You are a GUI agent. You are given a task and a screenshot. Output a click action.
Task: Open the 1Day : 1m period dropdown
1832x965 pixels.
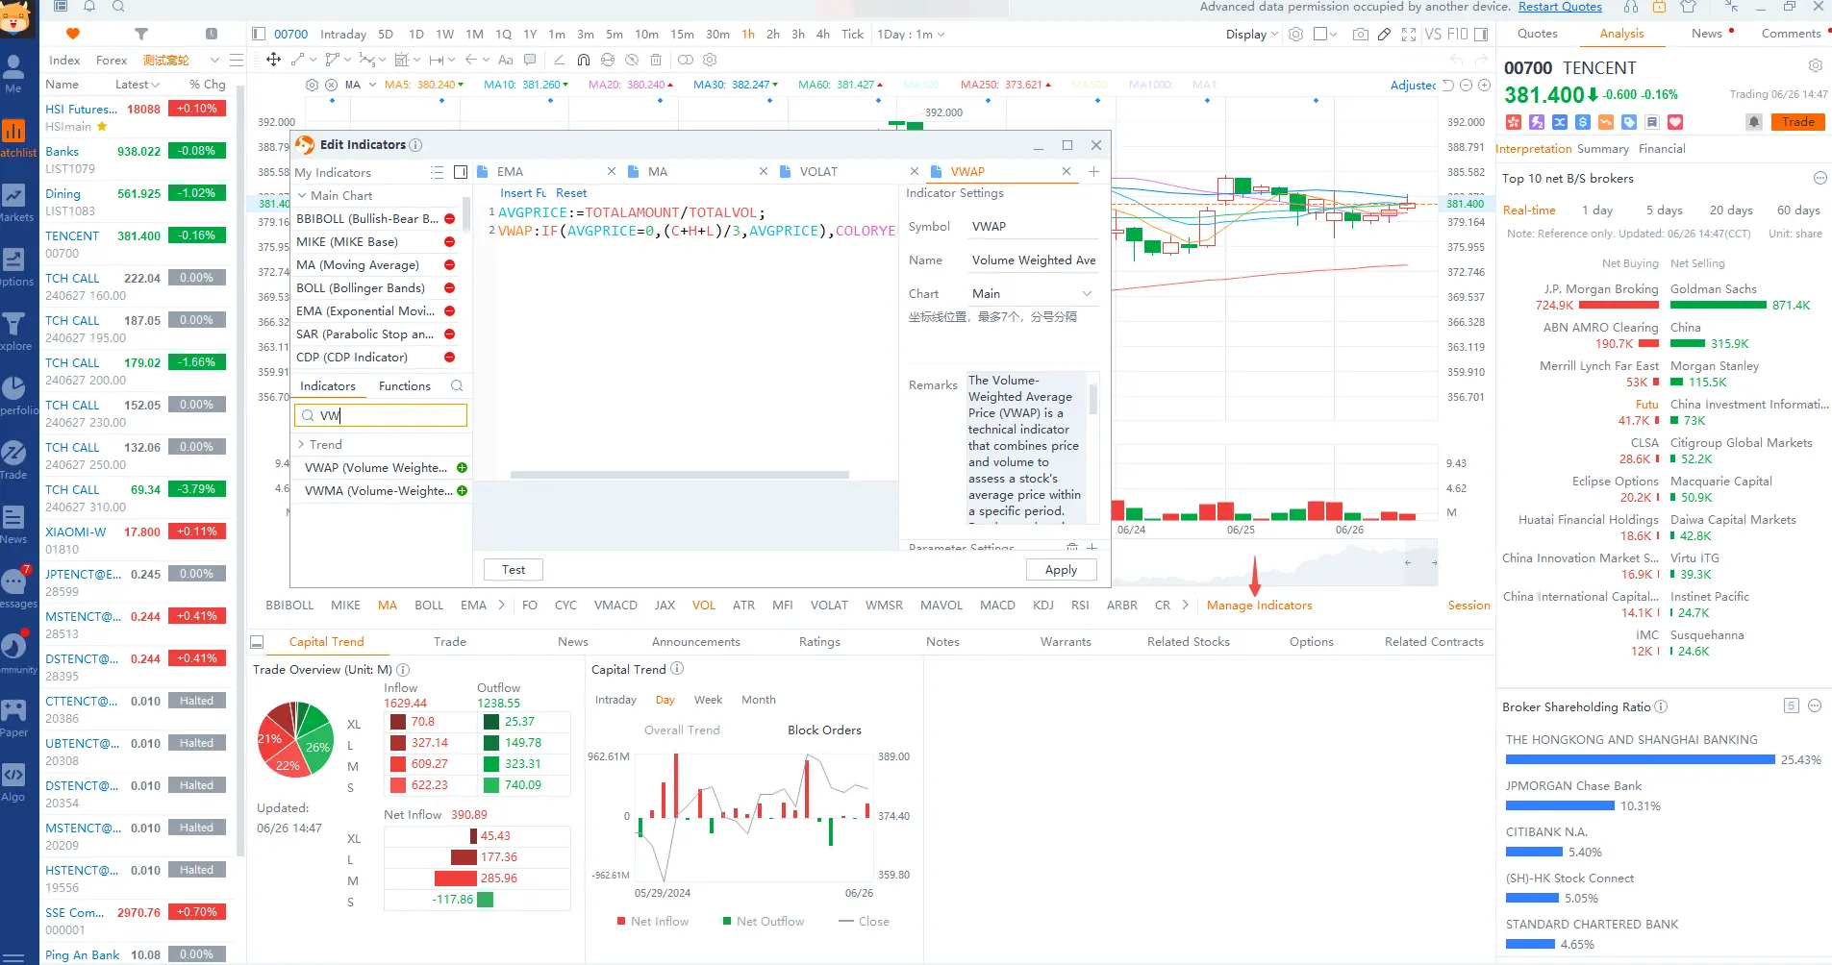911,35
